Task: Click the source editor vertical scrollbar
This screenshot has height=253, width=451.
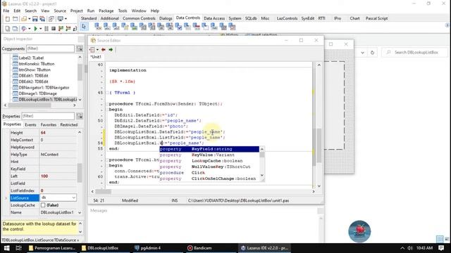Action: [x=319, y=125]
